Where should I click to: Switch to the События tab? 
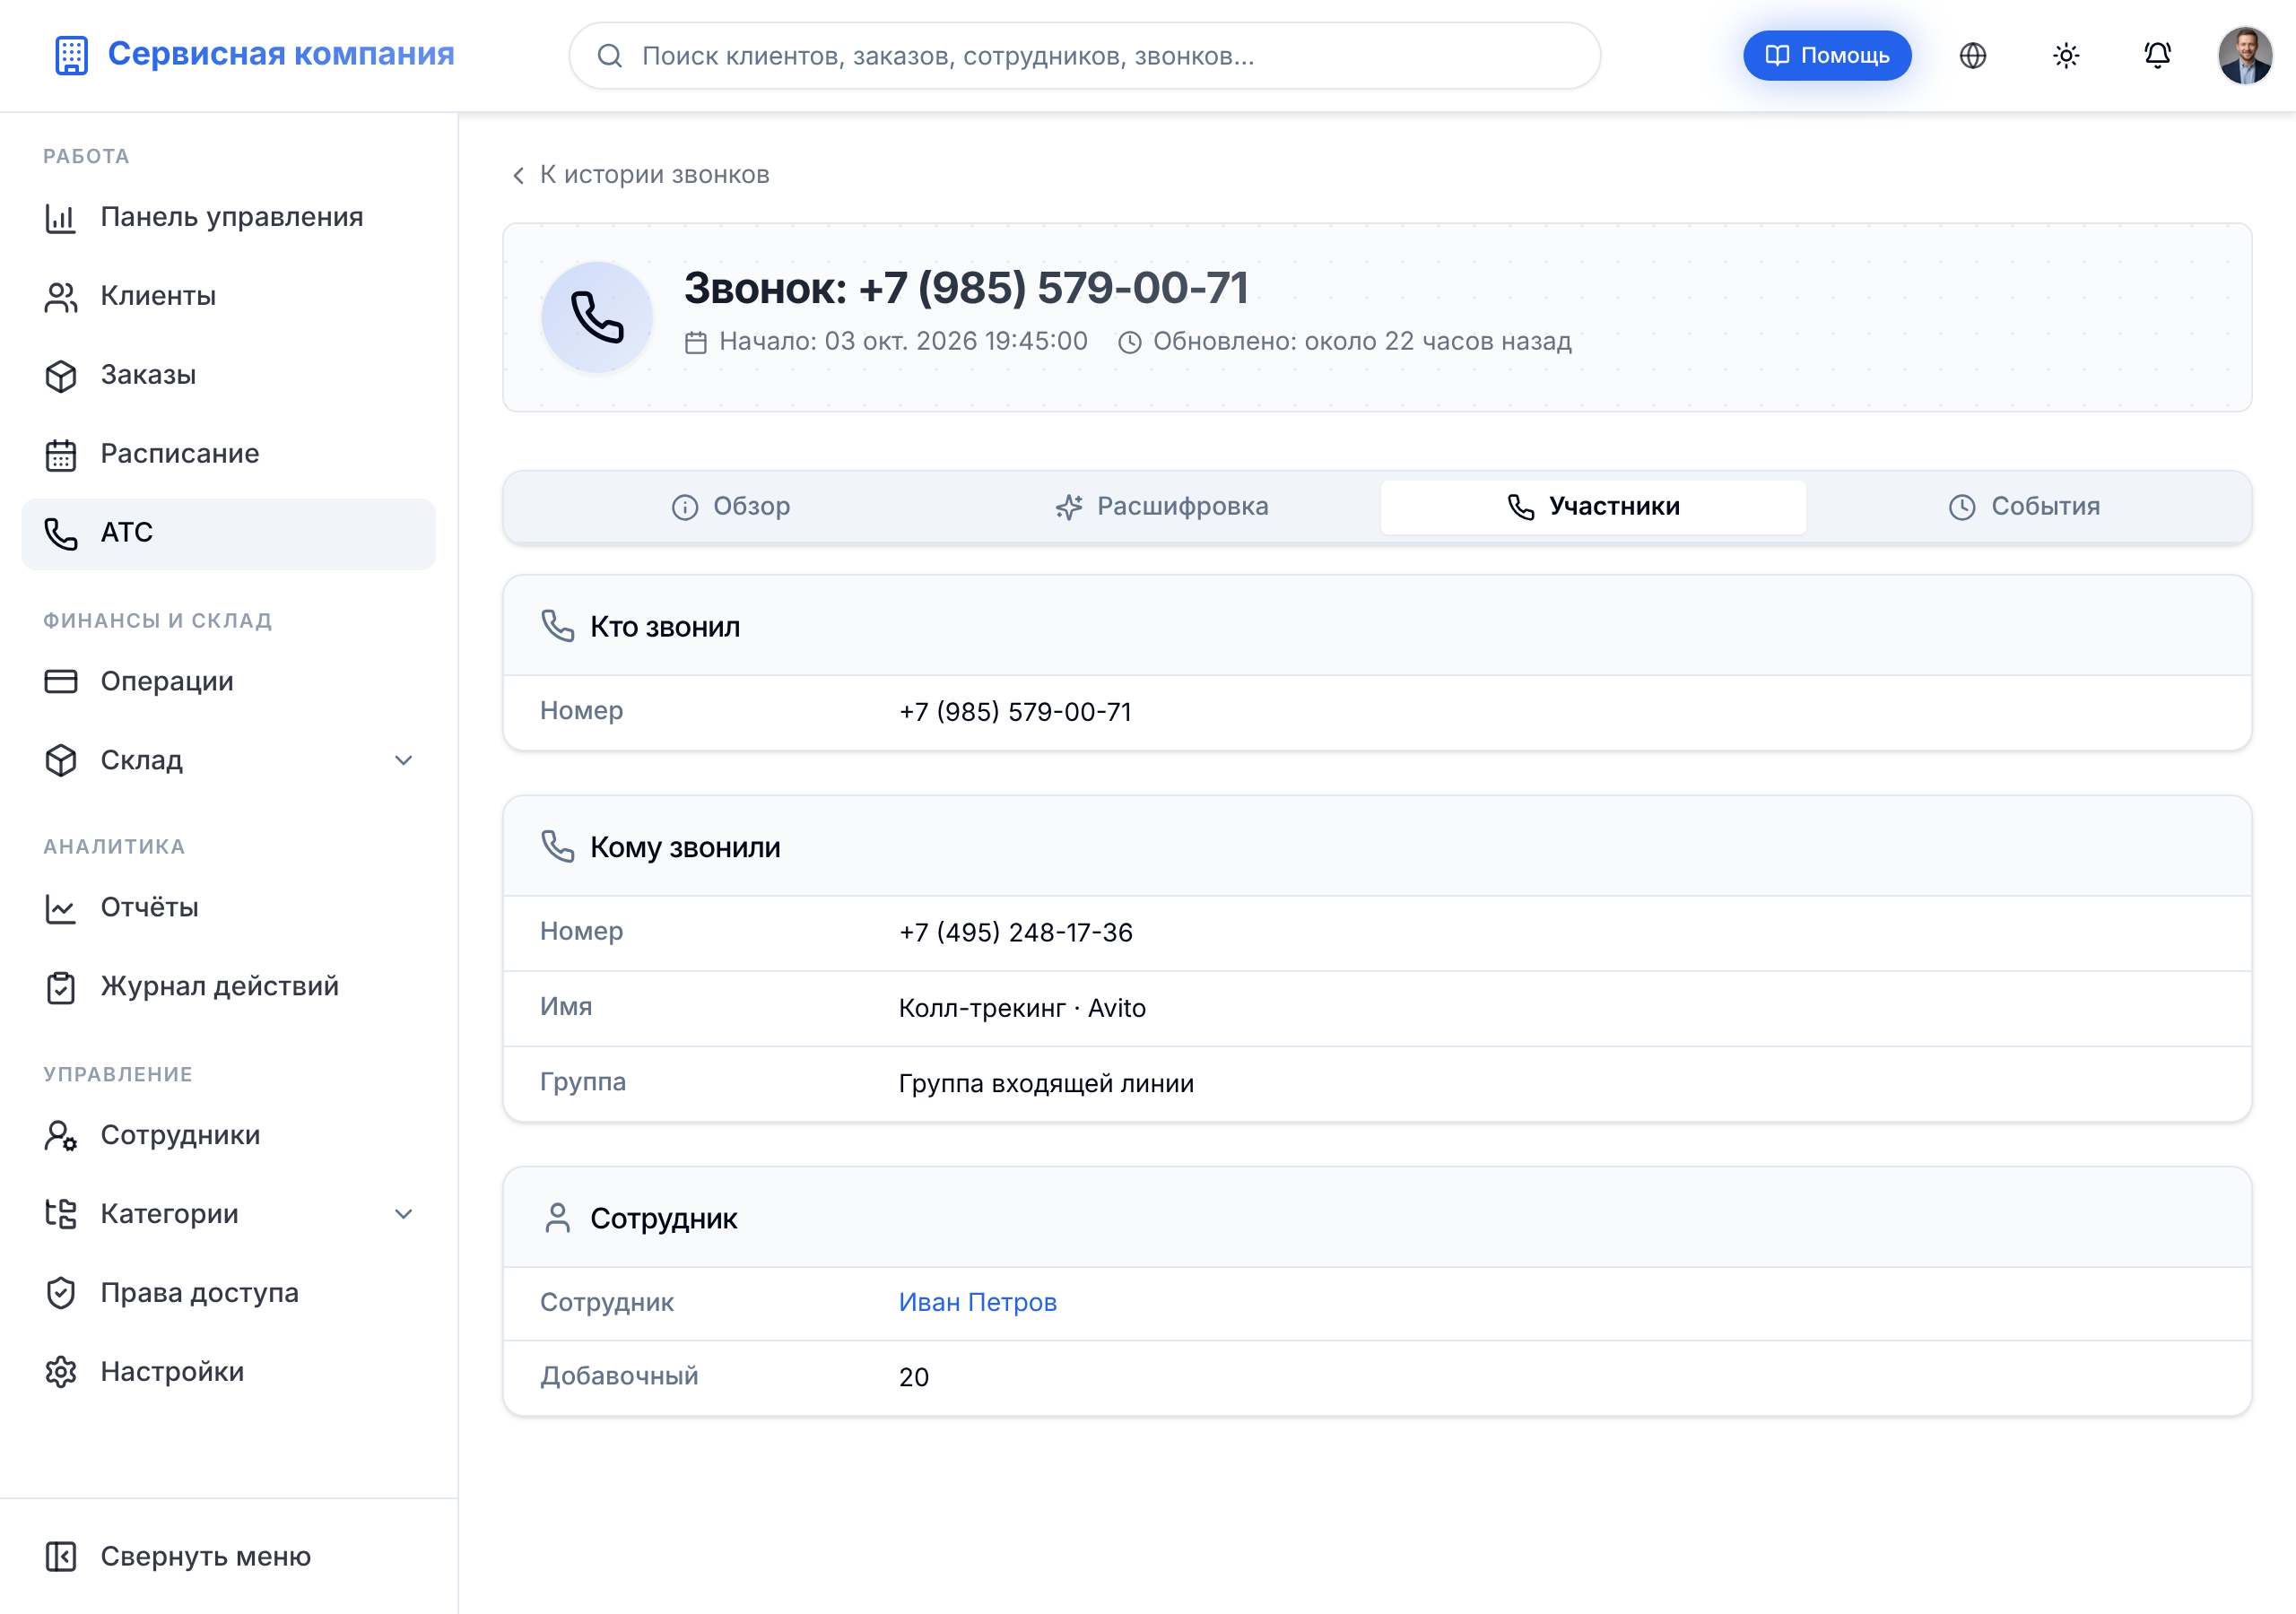[x=2024, y=506]
